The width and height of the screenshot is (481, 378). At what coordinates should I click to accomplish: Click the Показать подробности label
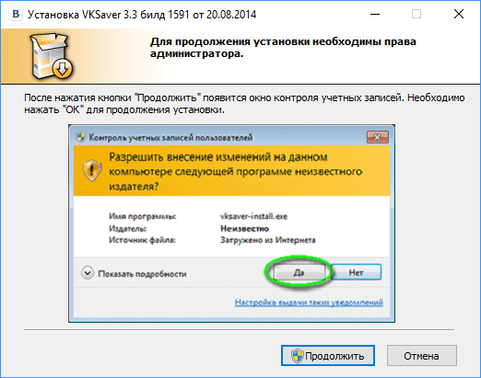142,274
